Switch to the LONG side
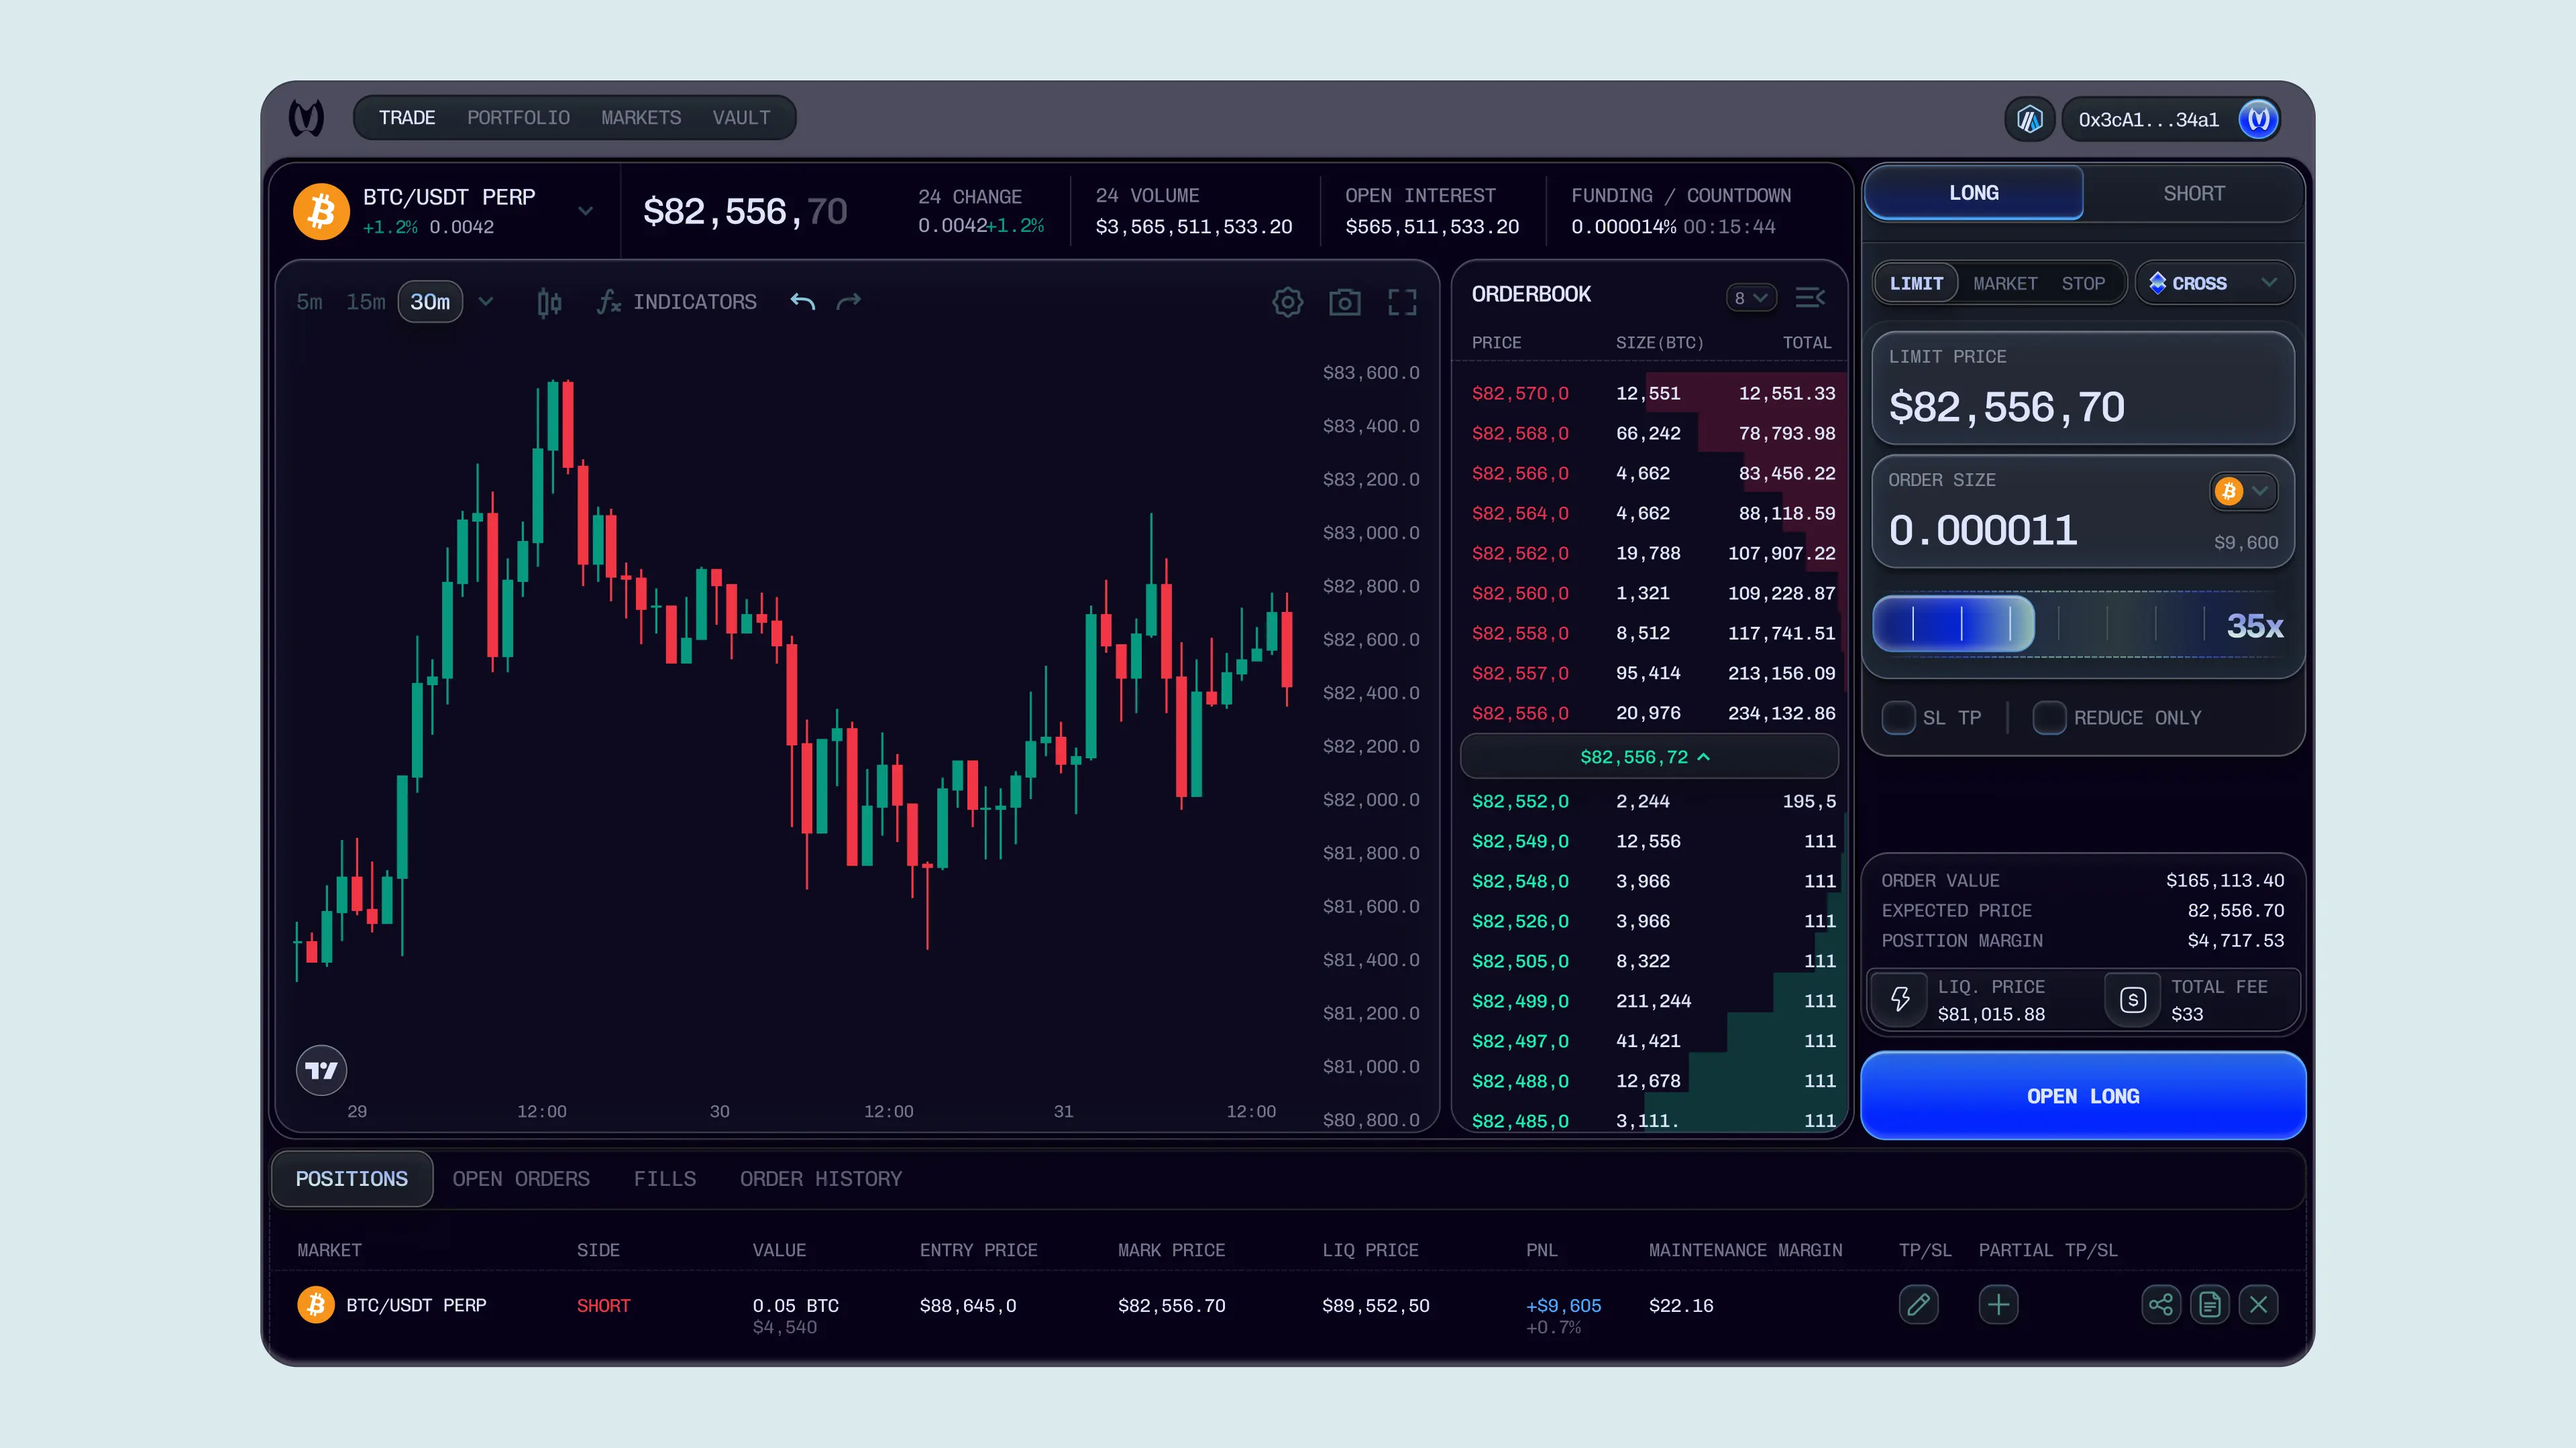2576x1448 pixels. click(x=1974, y=193)
